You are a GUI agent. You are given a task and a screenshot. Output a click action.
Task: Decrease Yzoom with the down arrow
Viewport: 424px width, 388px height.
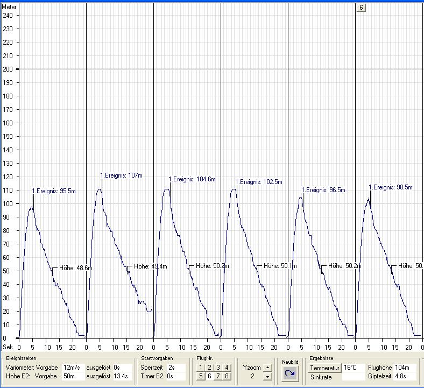(268, 377)
